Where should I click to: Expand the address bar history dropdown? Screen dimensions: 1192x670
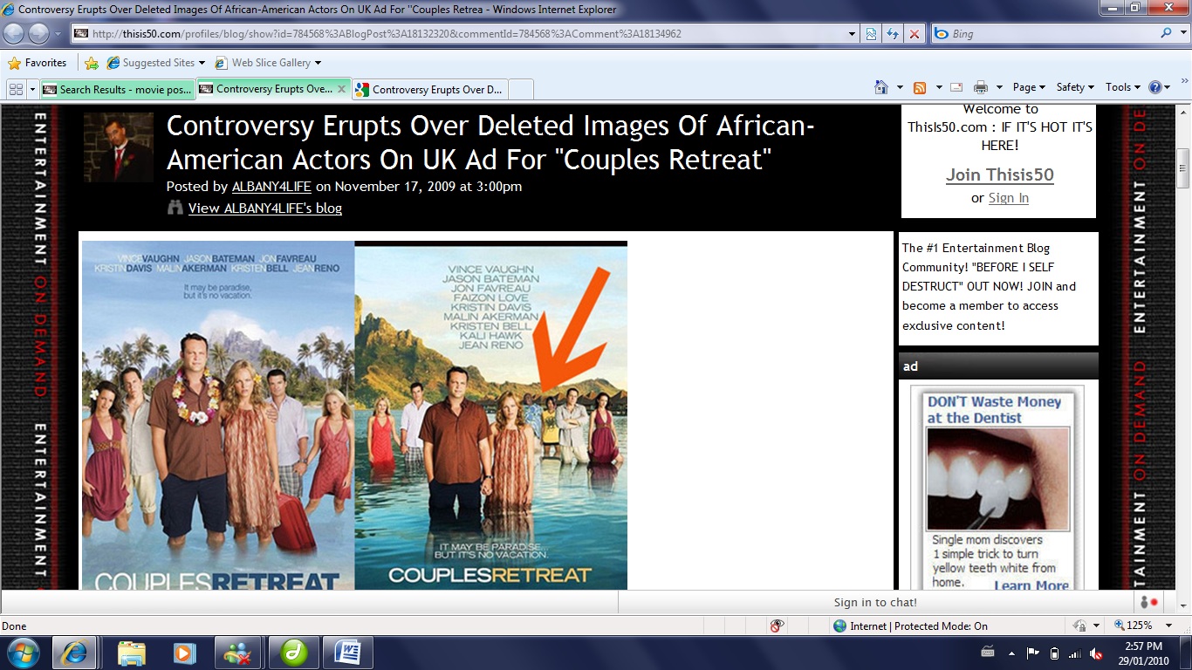853,34
